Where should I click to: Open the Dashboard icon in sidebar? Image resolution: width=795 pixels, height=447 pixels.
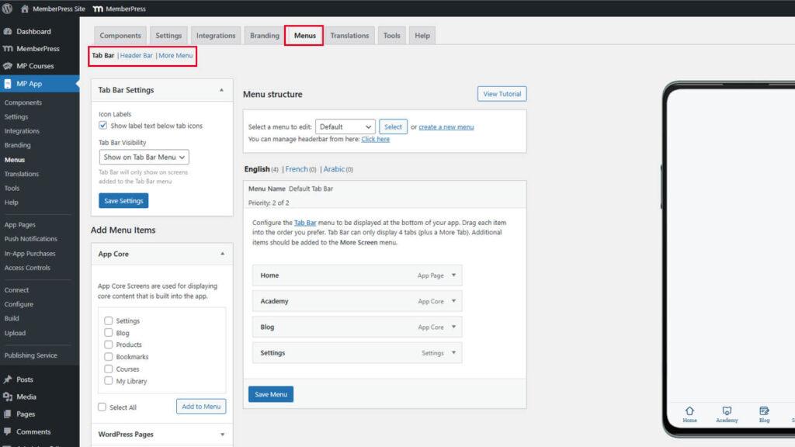point(8,32)
